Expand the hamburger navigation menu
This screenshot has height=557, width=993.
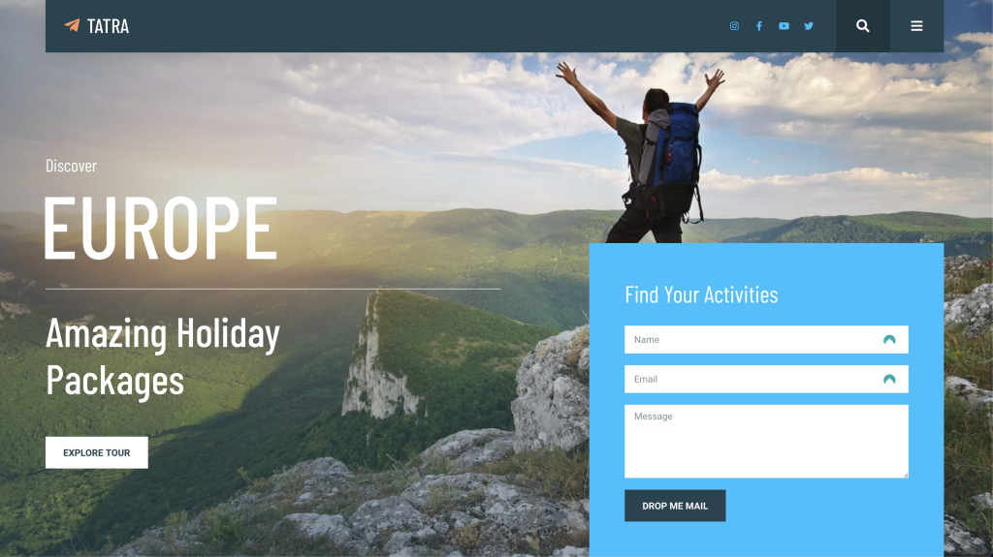(x=916, y=26)
